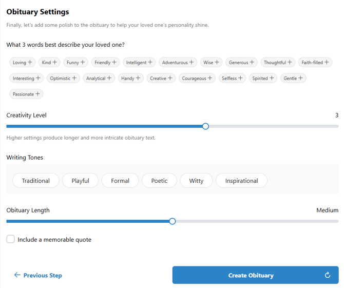This screenshot has height=288, width=344.
Task: Add the Loving descriptor with its plus icon
Action: point(30,62)
